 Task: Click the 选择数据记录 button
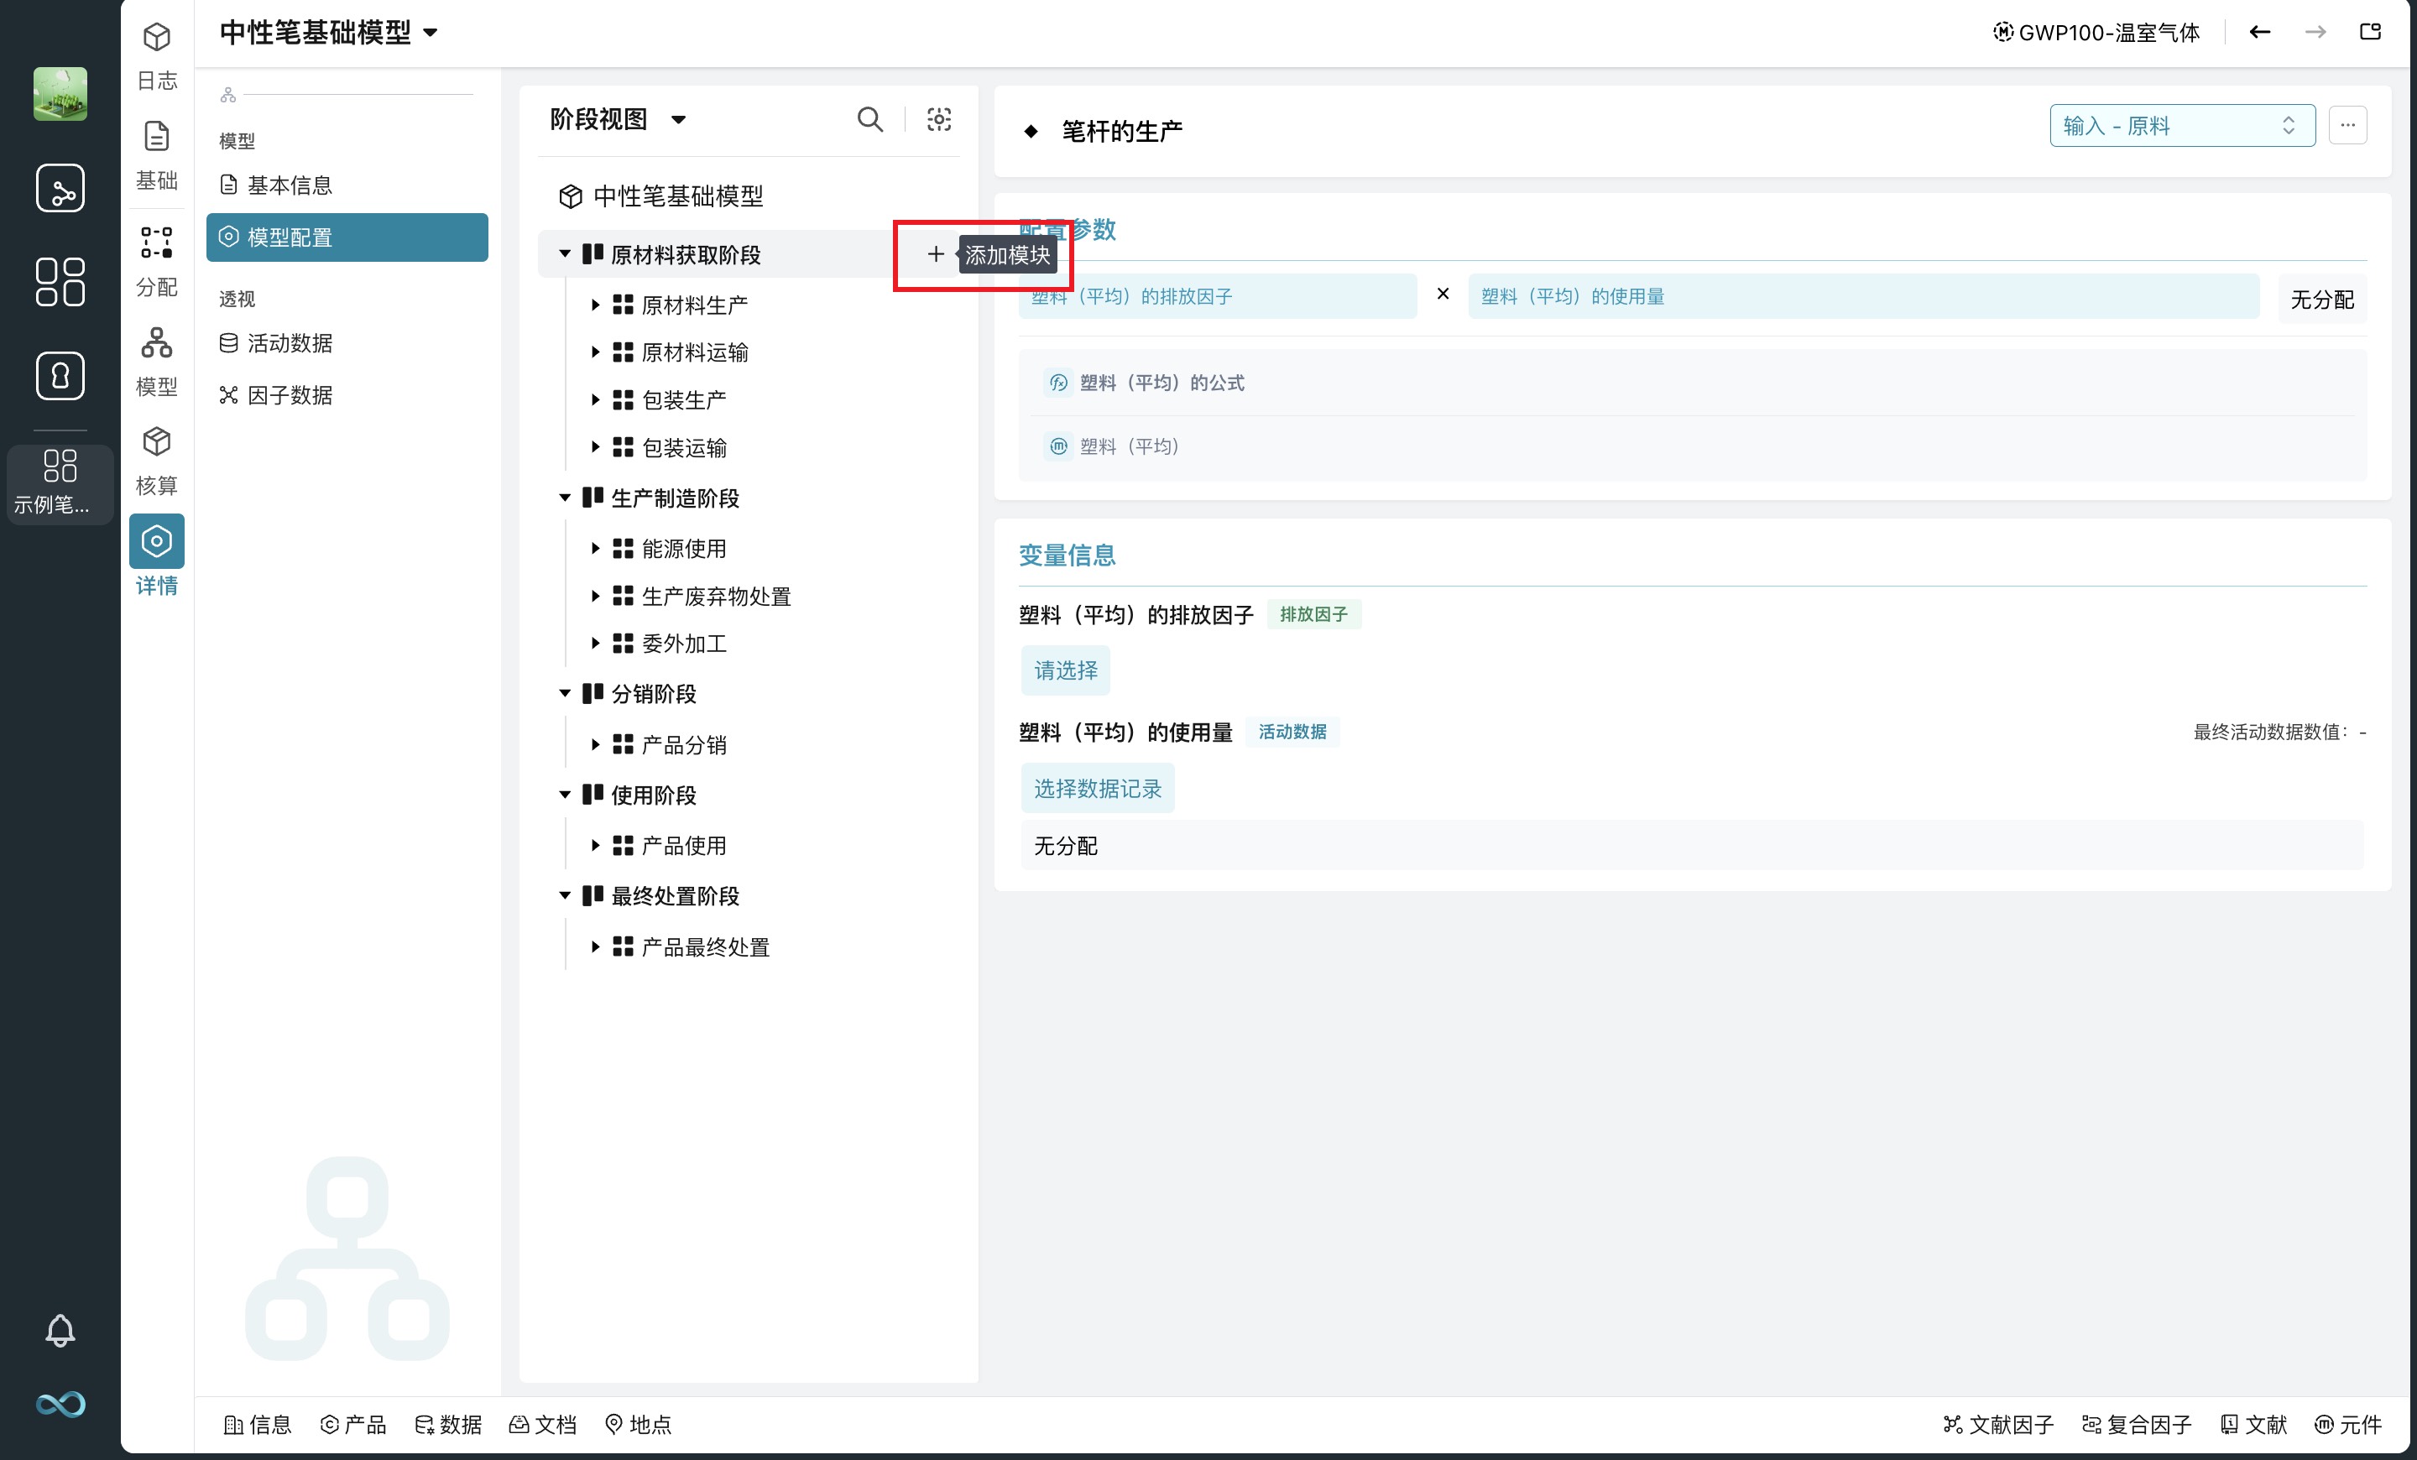(1097, 789)
